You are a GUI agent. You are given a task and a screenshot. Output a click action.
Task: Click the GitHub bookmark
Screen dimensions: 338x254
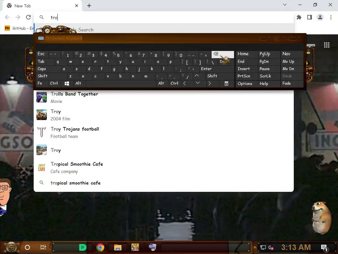19,28
